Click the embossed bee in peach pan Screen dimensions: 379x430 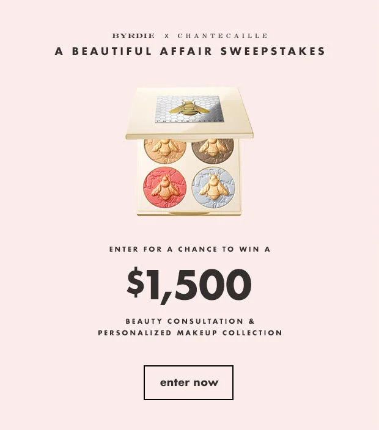(164, 148)
